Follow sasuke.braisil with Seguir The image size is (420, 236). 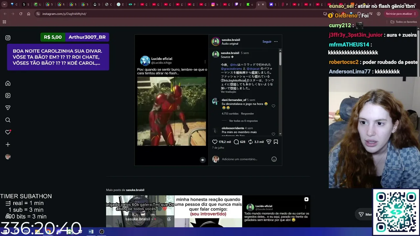click(267, 42)
